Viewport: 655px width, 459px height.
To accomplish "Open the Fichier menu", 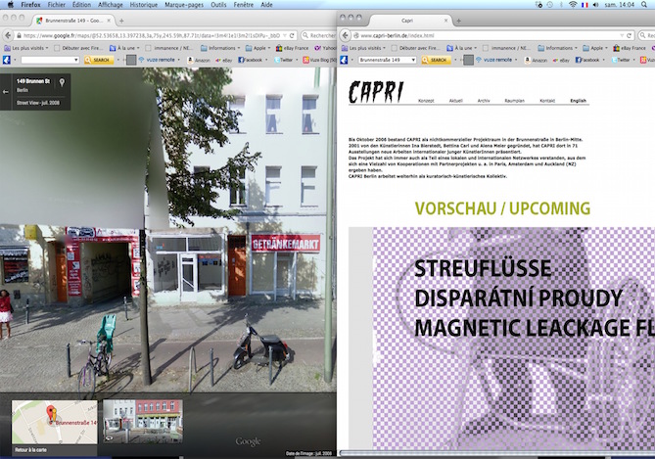I will coord(57,5).
